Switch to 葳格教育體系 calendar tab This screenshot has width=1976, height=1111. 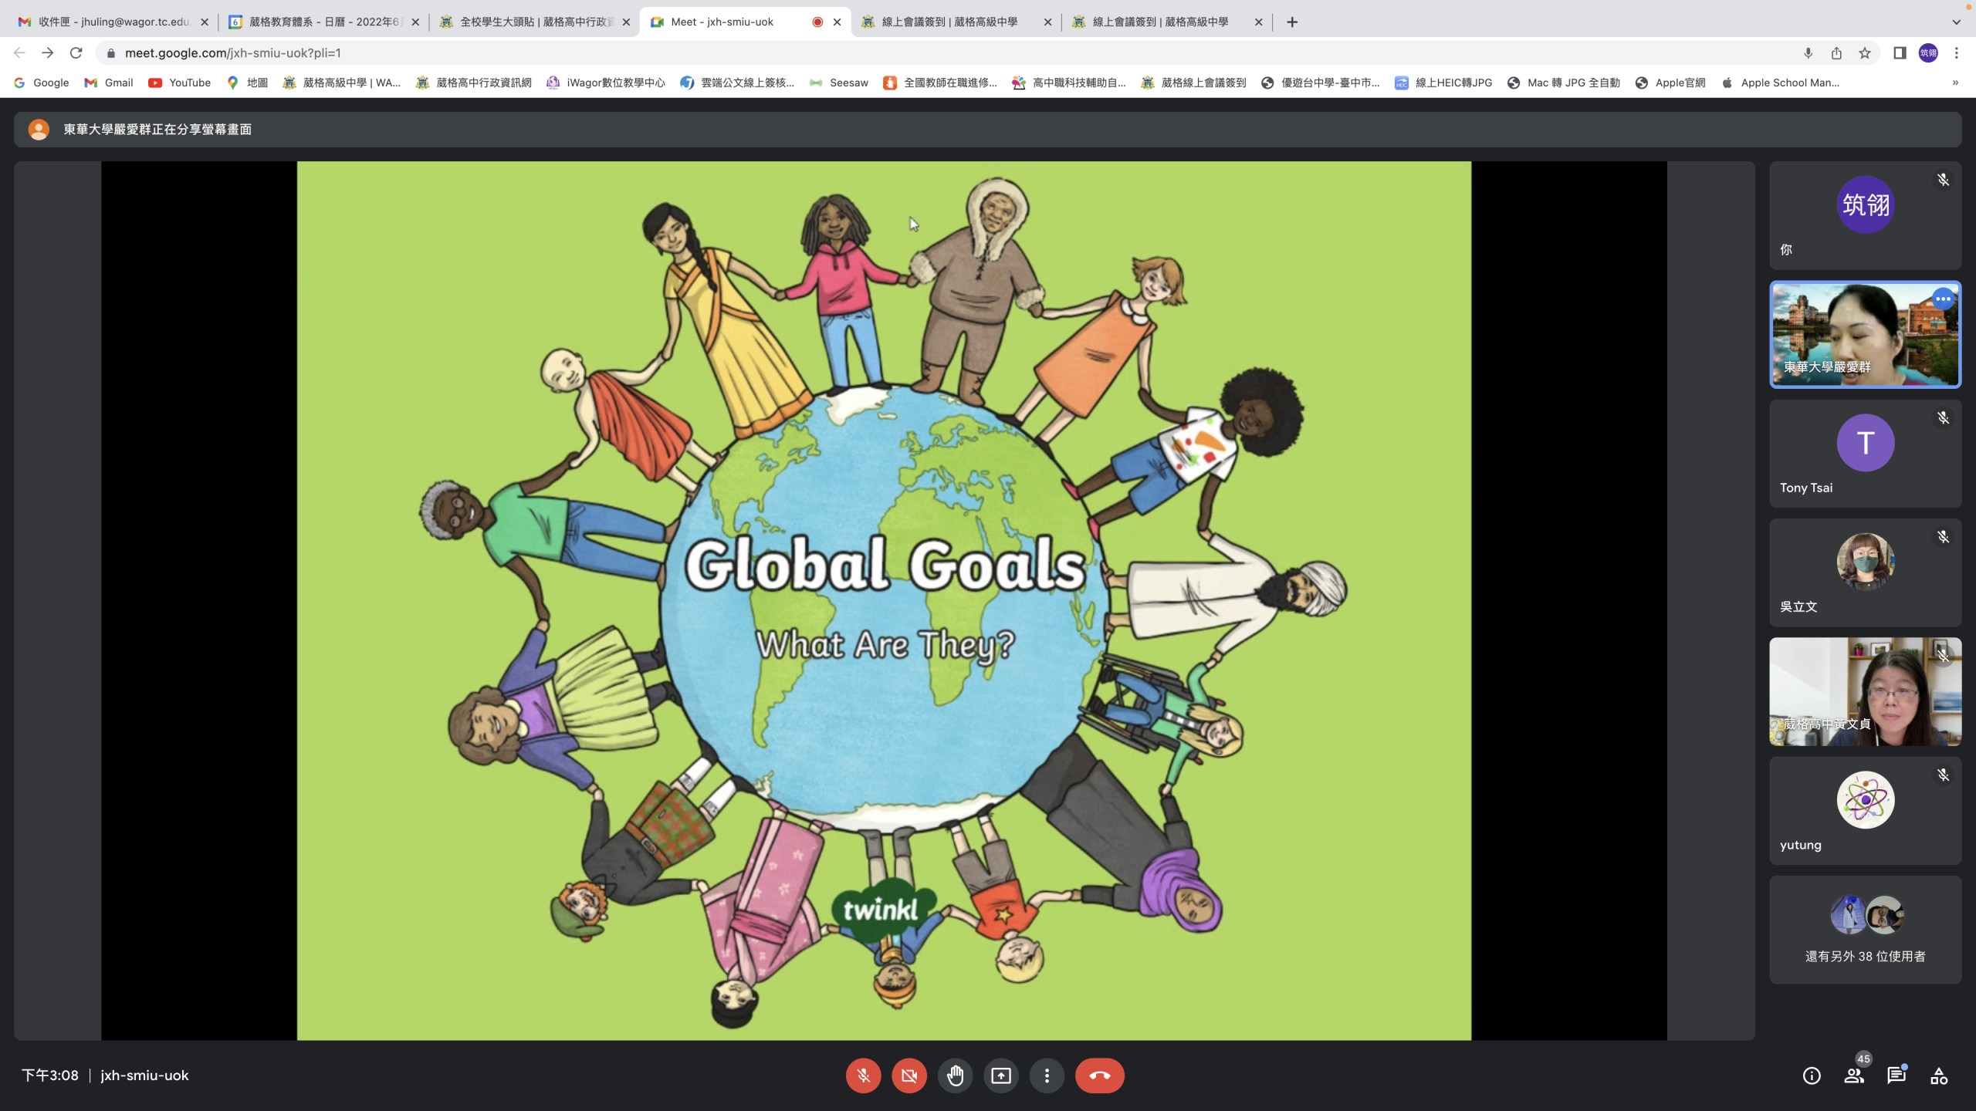[x=323, y=22]
